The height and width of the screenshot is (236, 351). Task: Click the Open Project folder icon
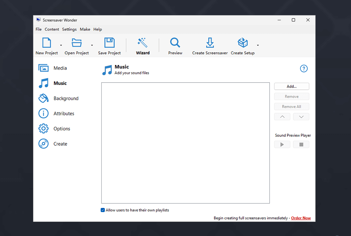tap(77, 43)
